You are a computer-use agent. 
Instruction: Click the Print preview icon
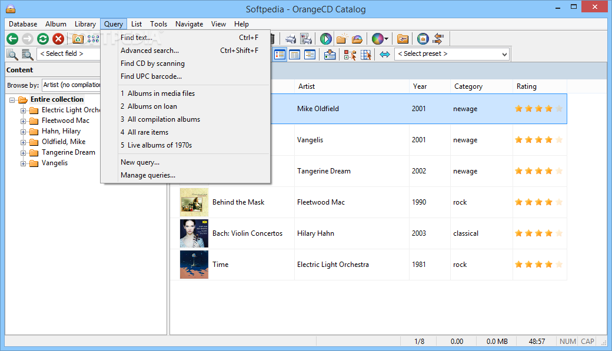tap(306, 39)
